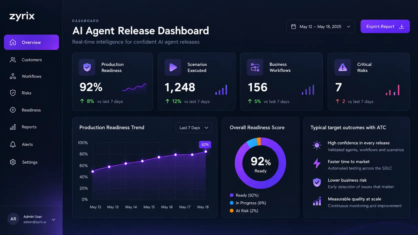Screen dimensions: 418x235
Task: Click the Customers people icon
Action: pyautogui.click(x=13, y=60)
